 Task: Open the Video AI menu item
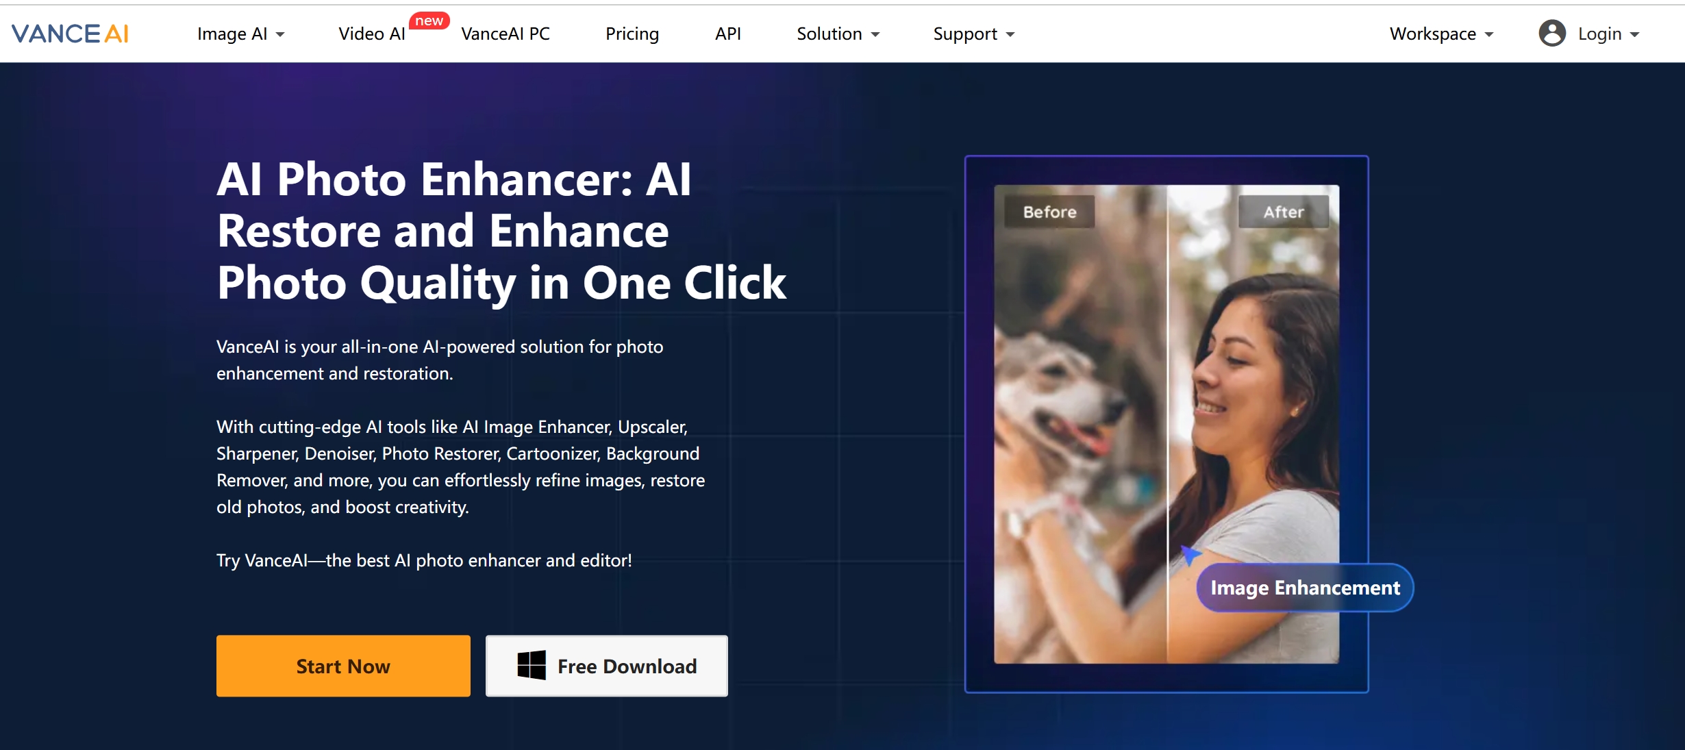point(372,34)
